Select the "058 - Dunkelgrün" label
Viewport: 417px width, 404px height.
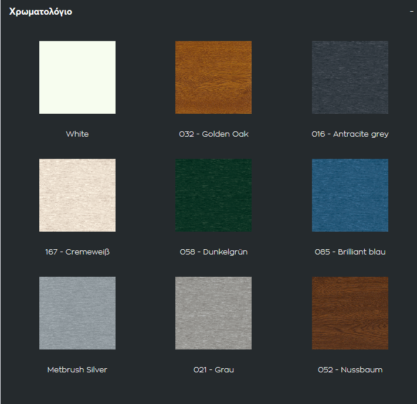213,252
